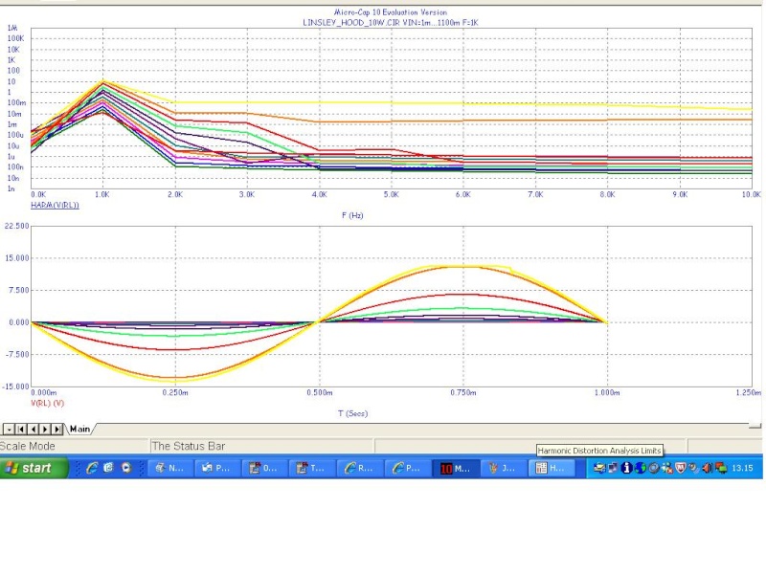Jump to last page tab arrow
Screen dimensions: 766x574
click(57, 429)
